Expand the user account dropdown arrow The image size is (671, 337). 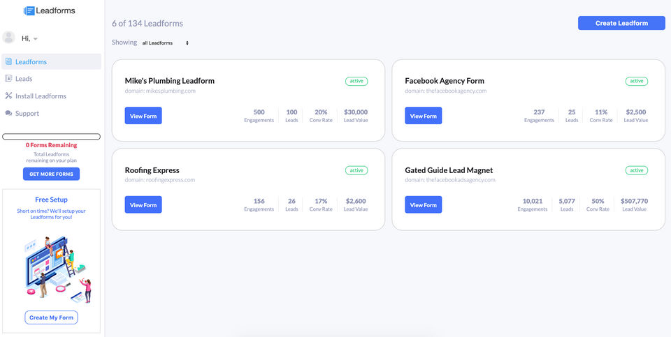pos(35,38)
